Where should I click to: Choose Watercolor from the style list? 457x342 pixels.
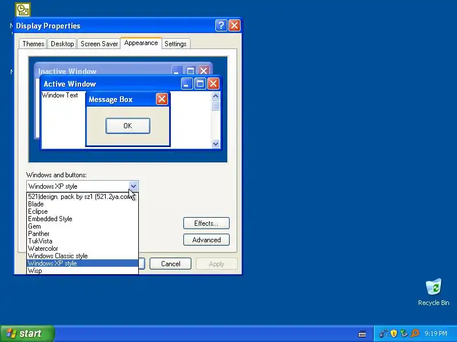pyautogui.click(x=82, y=249)
